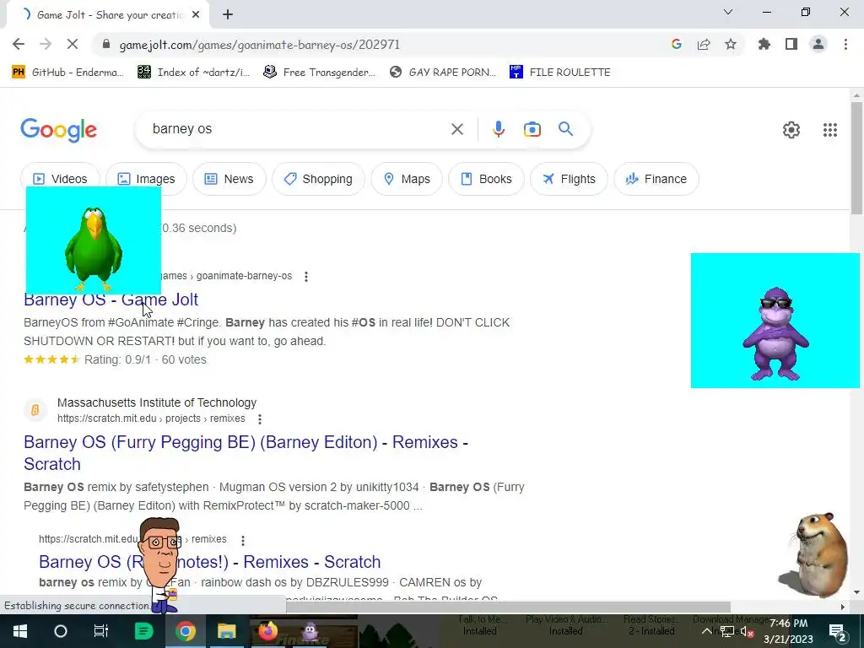Image resolution: width=864 pixels, height=648 pixels.
Task: Open the Windows Start menu
Action: (x=20, y=631)
